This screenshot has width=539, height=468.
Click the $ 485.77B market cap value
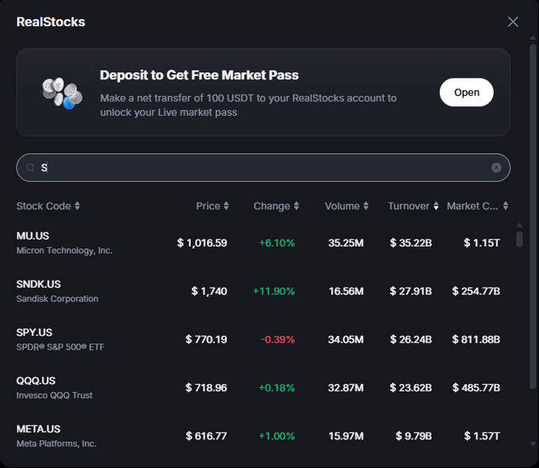476,387
